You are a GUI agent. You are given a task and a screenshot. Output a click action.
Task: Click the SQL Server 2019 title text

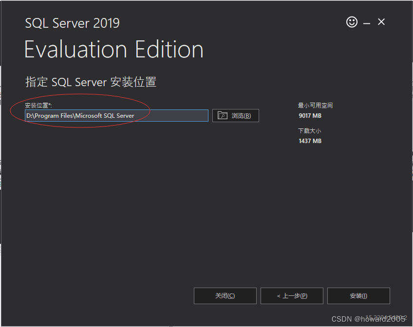pos(72,23)
